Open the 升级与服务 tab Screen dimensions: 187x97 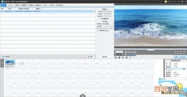coord(59,5)
